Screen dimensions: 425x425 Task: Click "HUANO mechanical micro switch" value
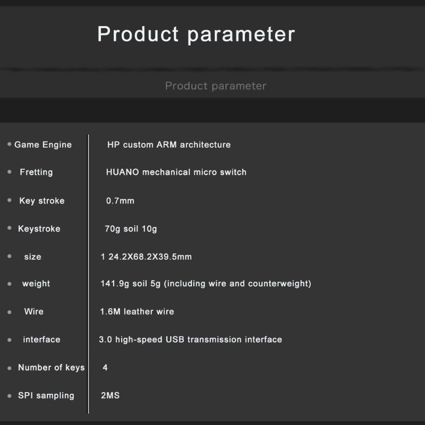coord(176,172)
